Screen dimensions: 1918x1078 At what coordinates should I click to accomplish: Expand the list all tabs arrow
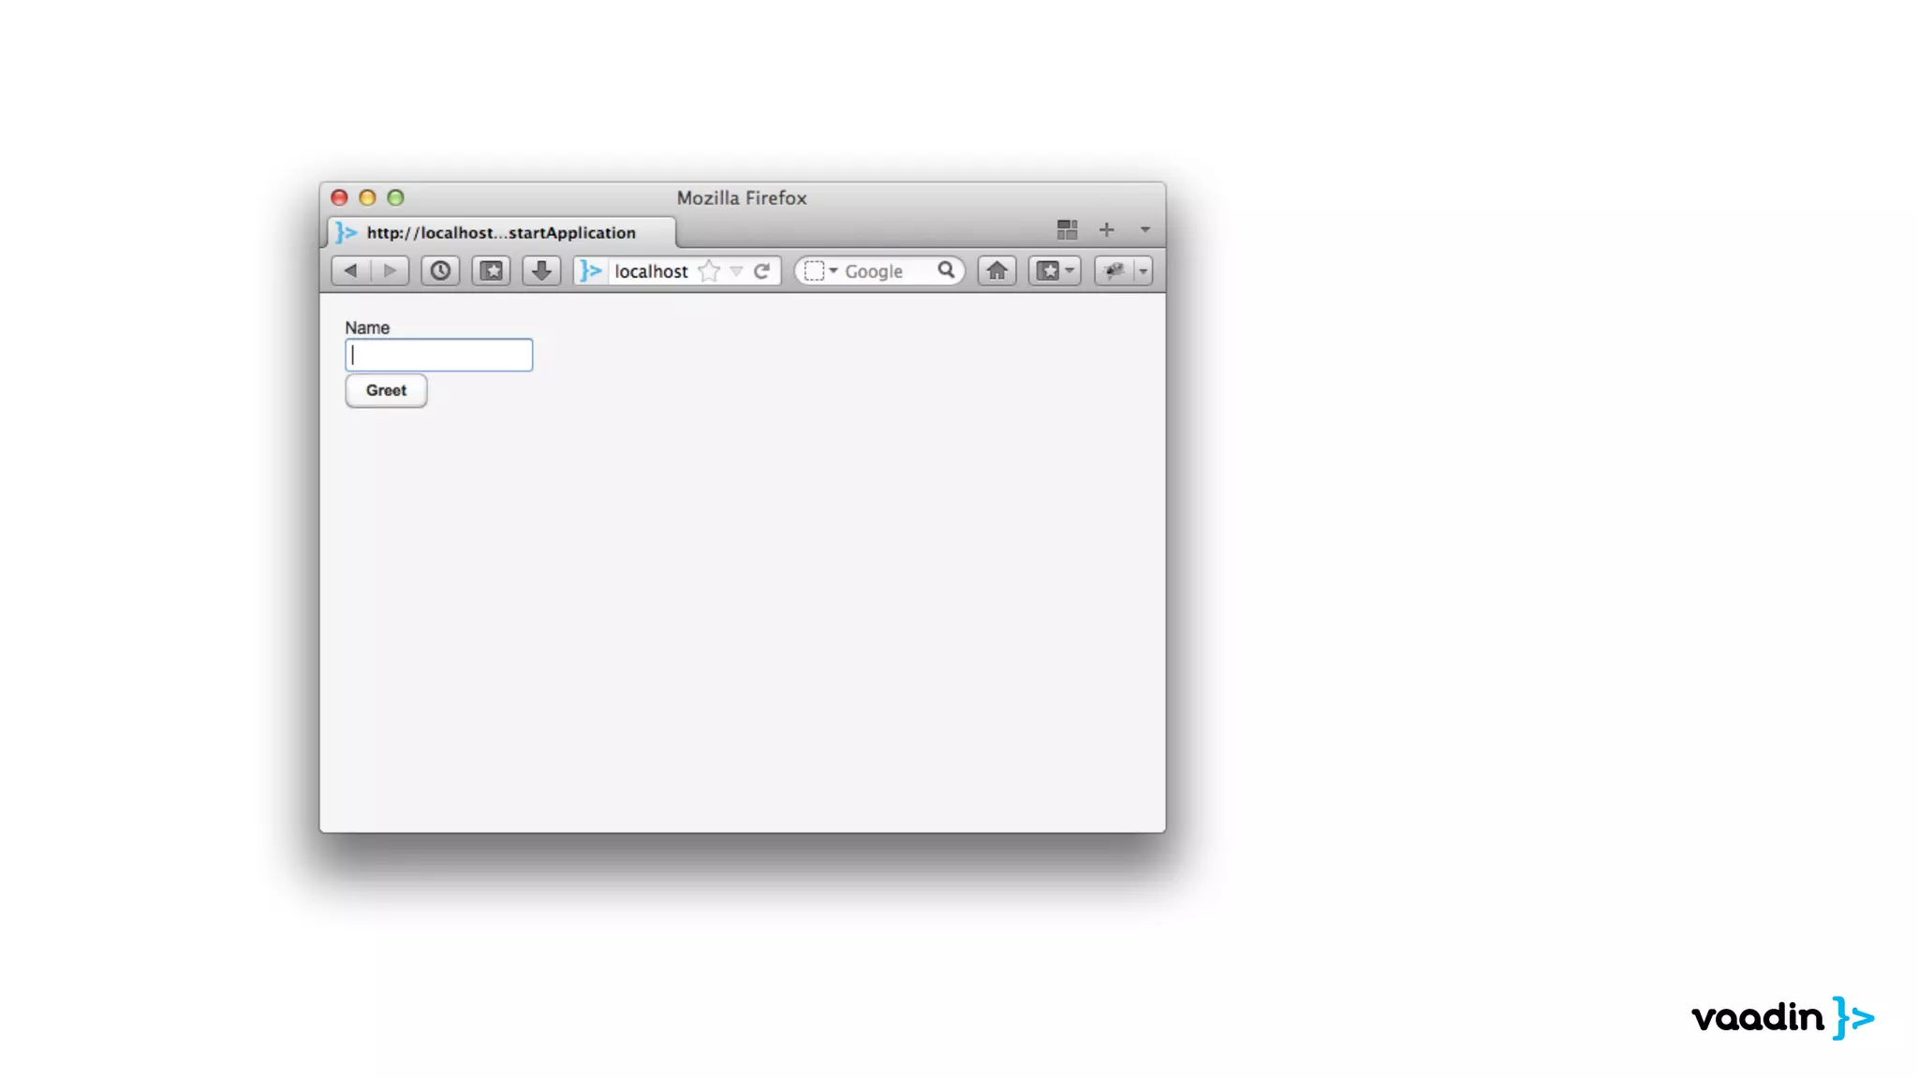click(x=1144, y=230)
